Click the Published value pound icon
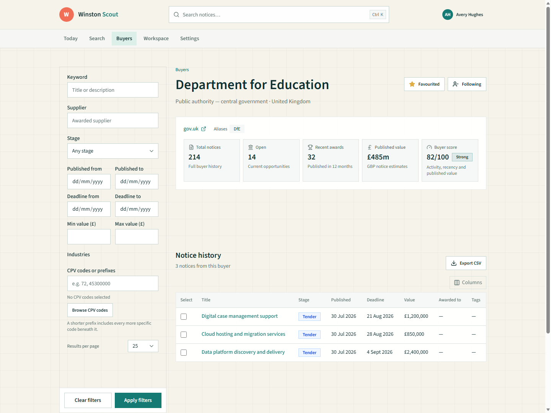The height and width of the screenshot is (413, 551). [x=370, y=147]
